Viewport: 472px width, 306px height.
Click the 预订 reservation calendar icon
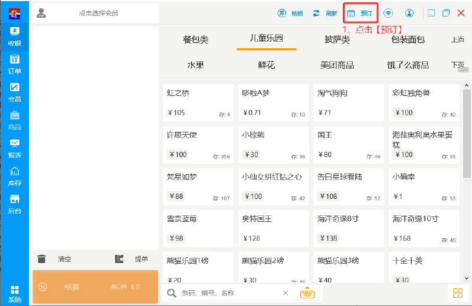point(351,13)
